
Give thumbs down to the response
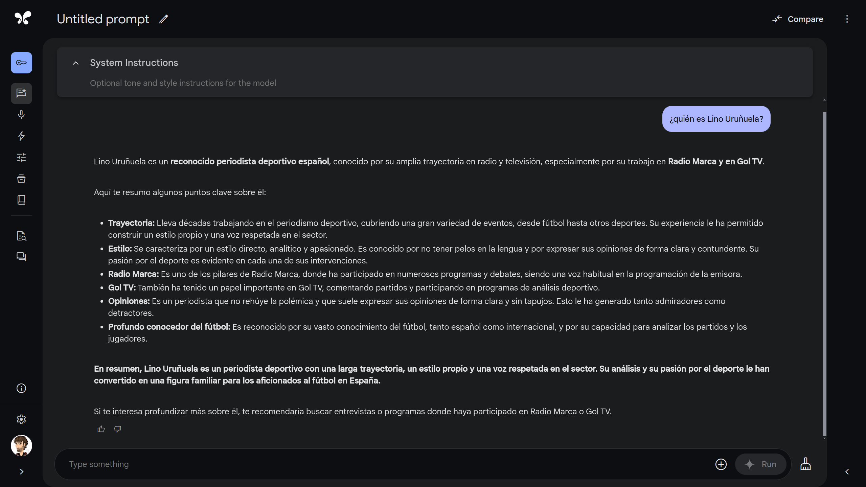(117, 429)
